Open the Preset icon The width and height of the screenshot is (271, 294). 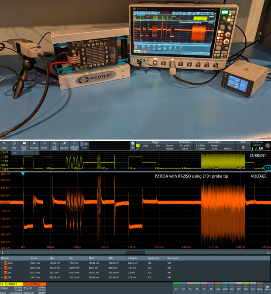click(44, 145)
